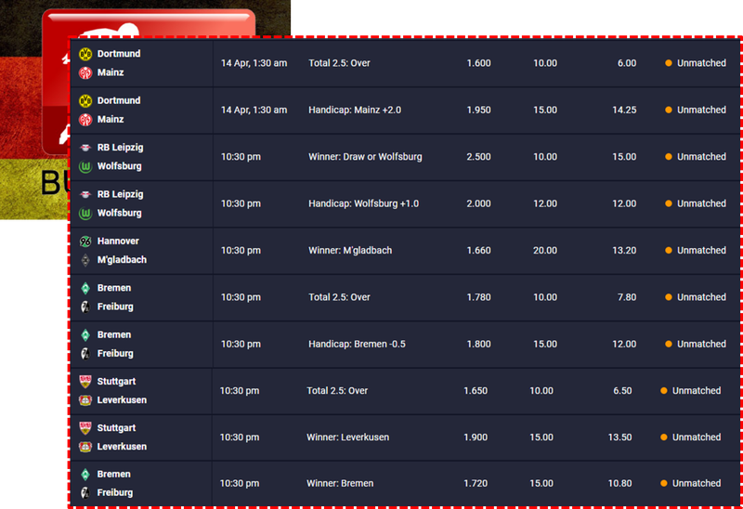The height and width of the screenshot is (509, 743).
Task: Click orange status dot in Handicap: Mainz +2.0 row
Action: click(669, 110)
